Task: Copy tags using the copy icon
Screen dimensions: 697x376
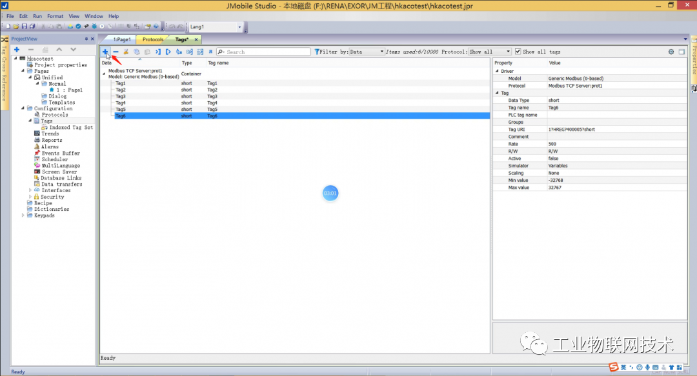Action: [136, 52]
